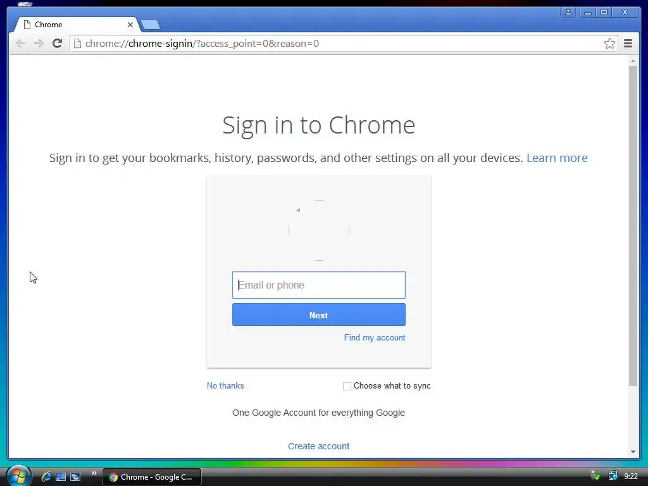Click the browser back arrow
This screenshot has width=648, height=486.
point(20,44)
